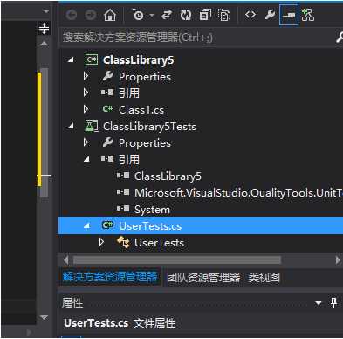
Task: Click the horizontal scrollbar left arrow
Action: [x=66, y=259]
